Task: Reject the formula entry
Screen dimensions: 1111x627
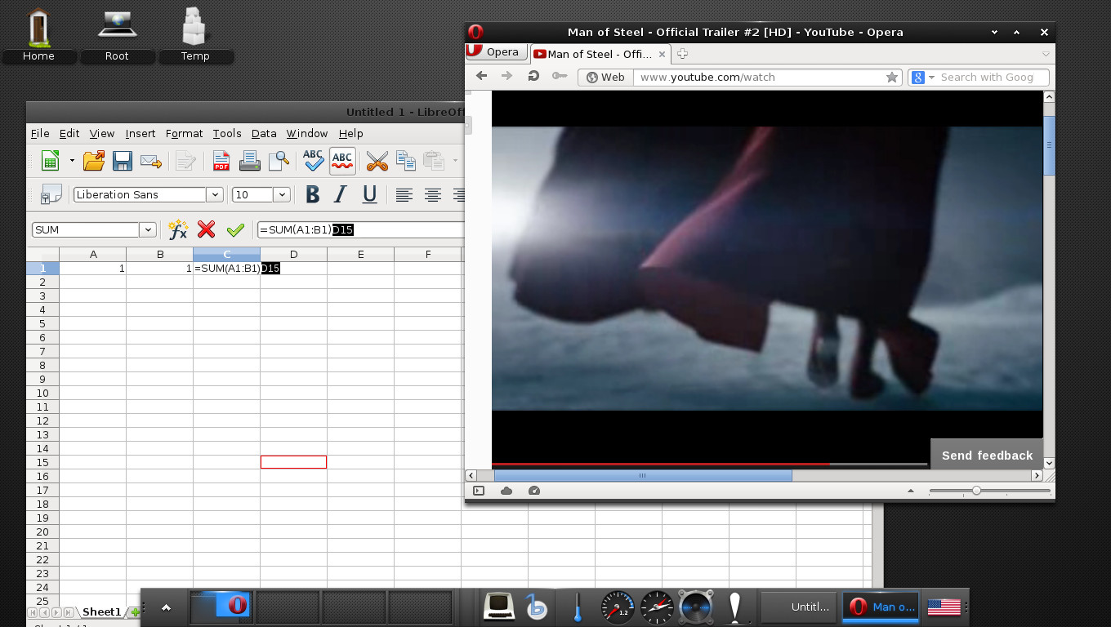Action: pyautogui.click(x=206, y=229)
